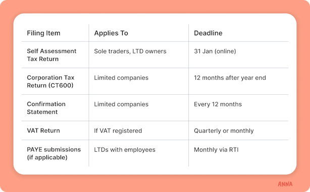Image resolution: width=310 pixels, height=192 pixels.
Task: Click the Monthly via RTI deadline
Action: (x=216, y=149)
